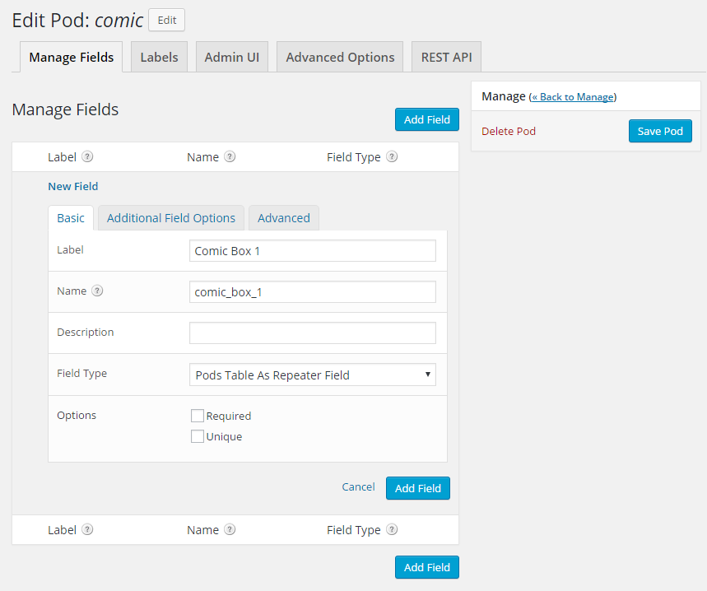Viewport: 707px width, 591px height.
Task: Go to the REST API tab
Action: click(x=446, y=58)
